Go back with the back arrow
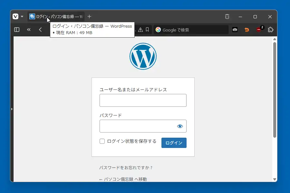The image size is (290, 193). [x=40, y=30]
